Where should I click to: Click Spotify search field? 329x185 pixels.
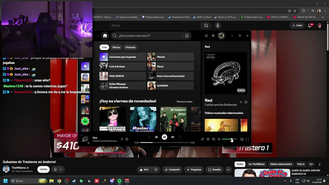pos(150,36)
